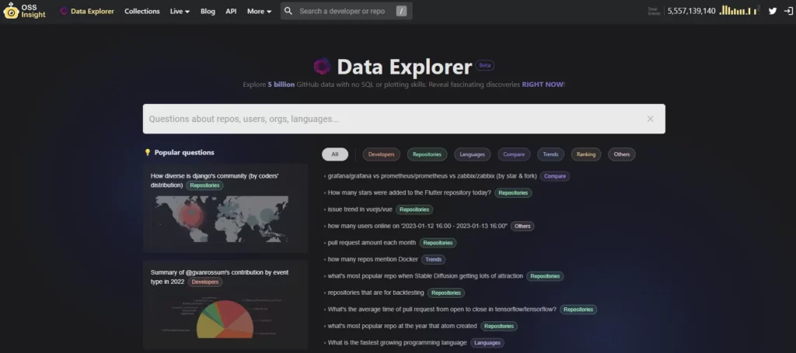Select the Compare filter chip

514,154
